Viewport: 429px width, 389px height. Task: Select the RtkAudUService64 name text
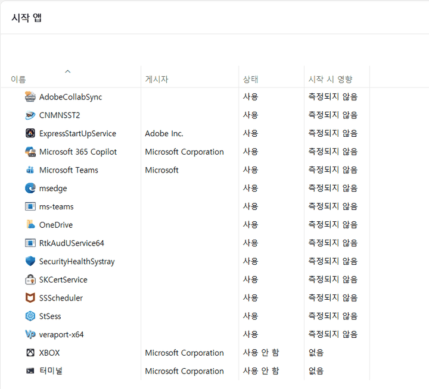pos(71,243)
